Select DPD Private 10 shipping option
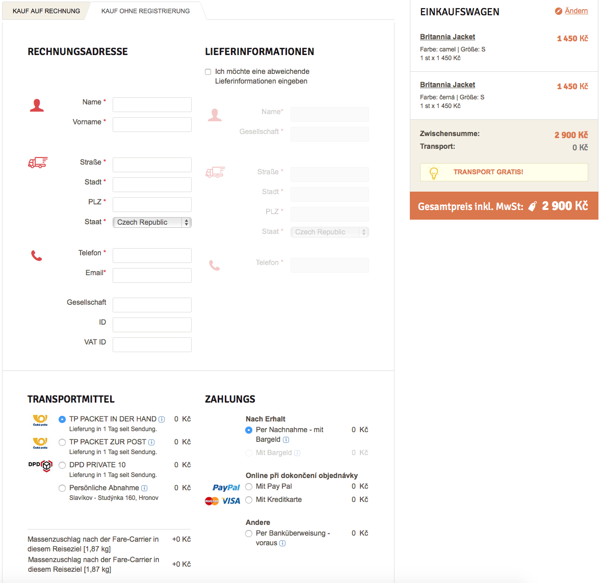Viewport: 602px width, 583px height. [62, 465]
